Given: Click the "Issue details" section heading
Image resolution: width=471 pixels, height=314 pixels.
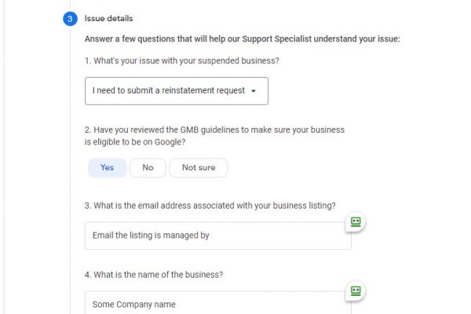Looking at the screenshot, I should pos(108,18).
